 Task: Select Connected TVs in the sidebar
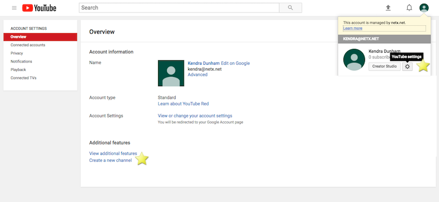pos(24,78)
